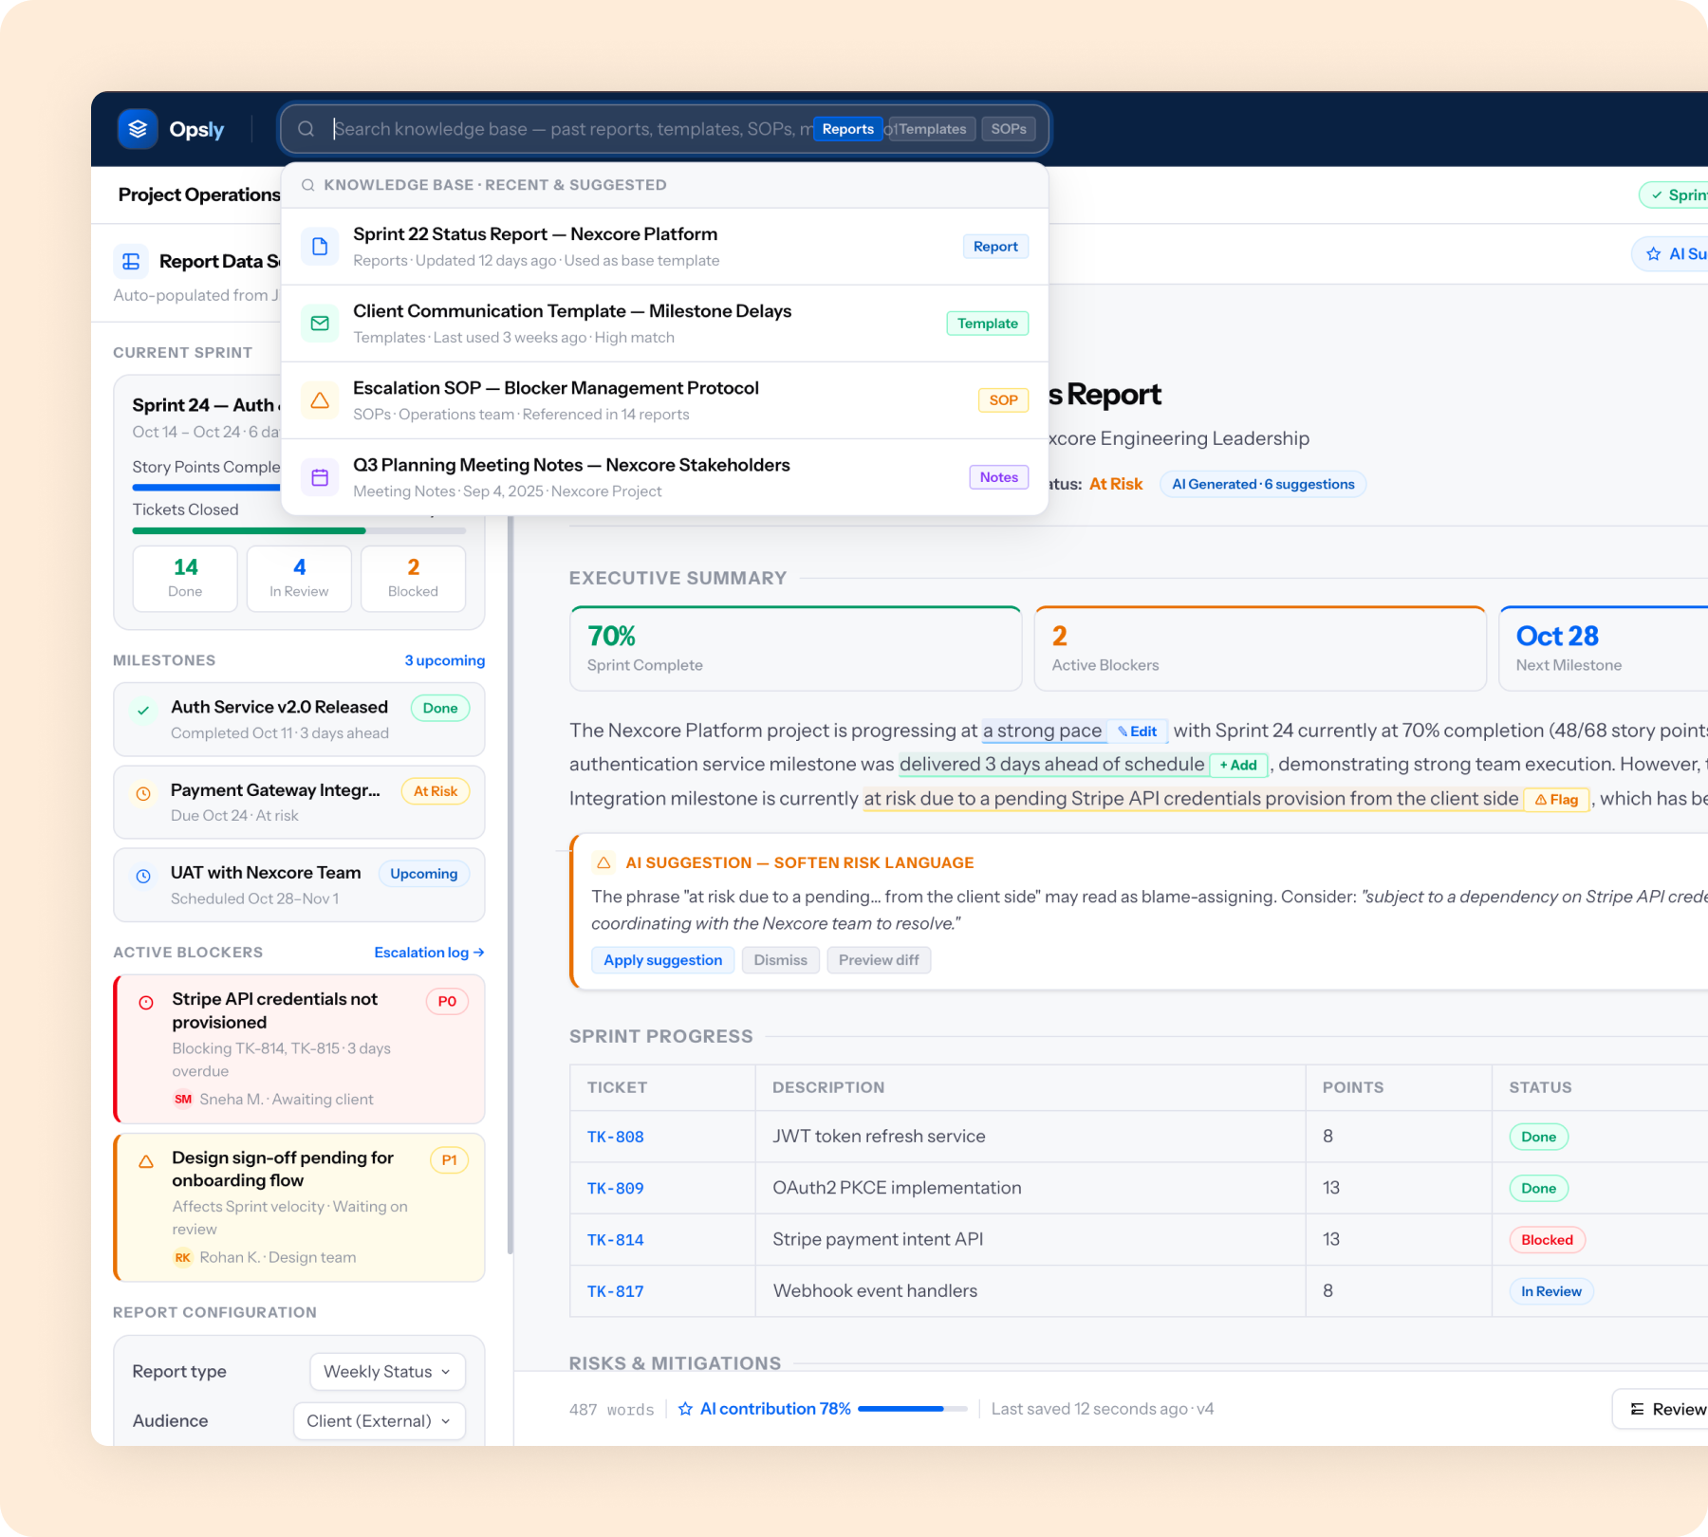Click the RK avatar for Rohan K.
The width and height of the screenshot is (1708, 1537).
[x=183, y=1257]
